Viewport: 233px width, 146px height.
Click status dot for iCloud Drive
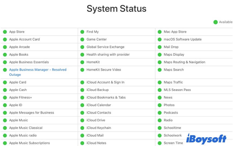coord(82,120)
